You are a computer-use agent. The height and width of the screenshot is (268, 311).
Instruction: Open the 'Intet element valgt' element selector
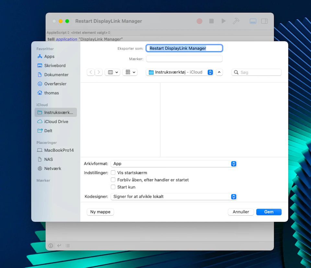click(90, 32)
